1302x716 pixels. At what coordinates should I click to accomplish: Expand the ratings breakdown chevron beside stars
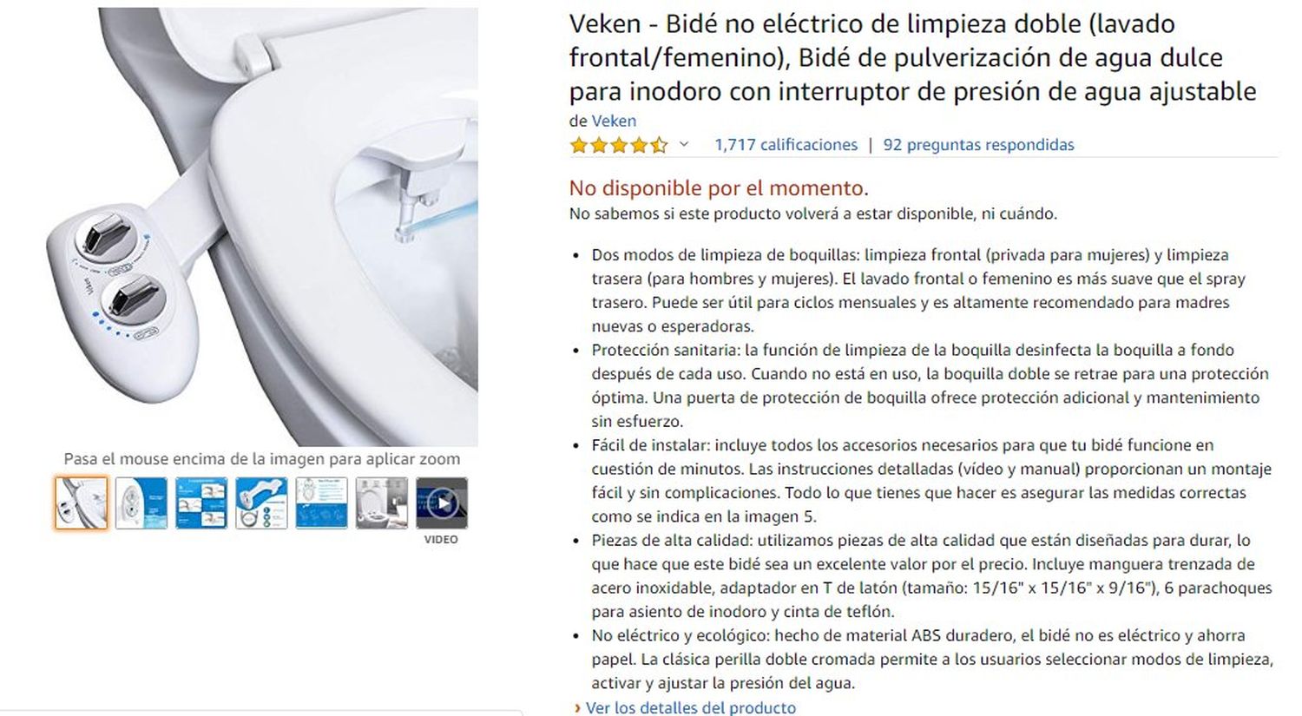683,144
